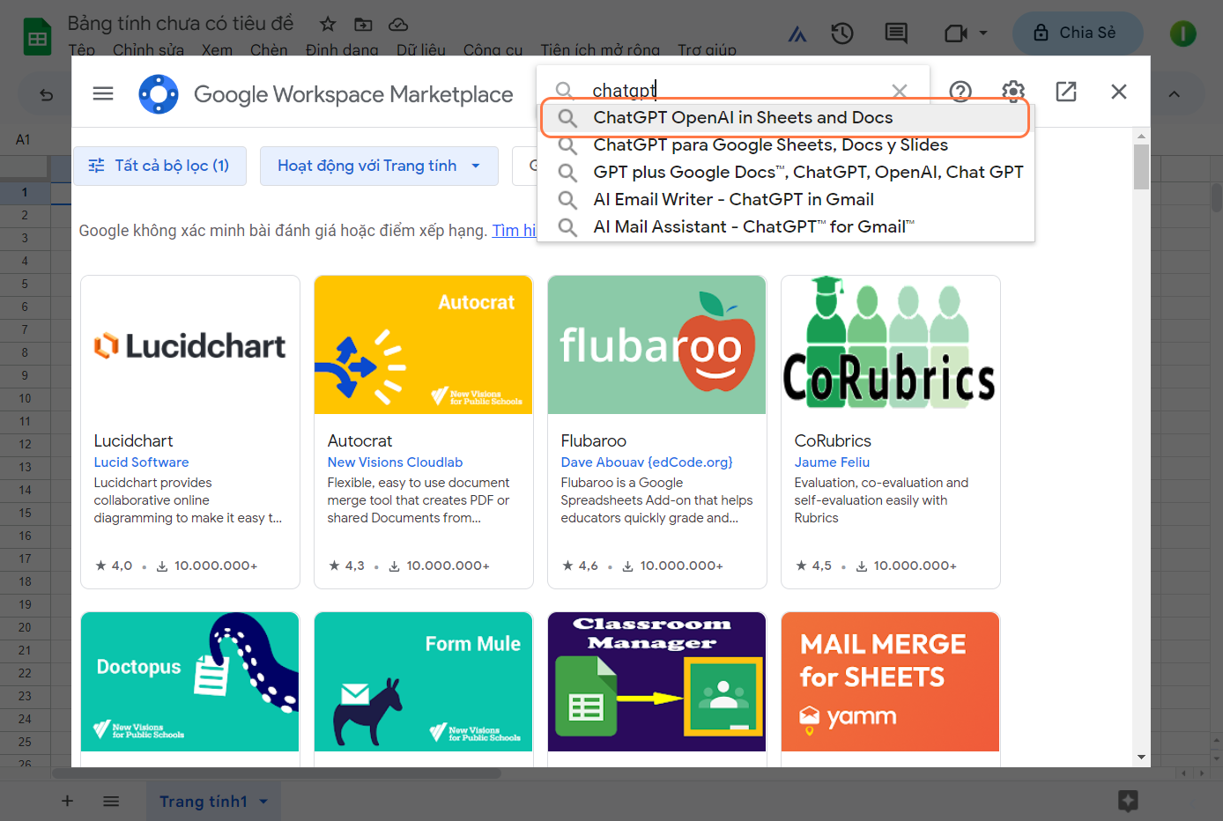Click Lucidchart title text

coord(133,440)
